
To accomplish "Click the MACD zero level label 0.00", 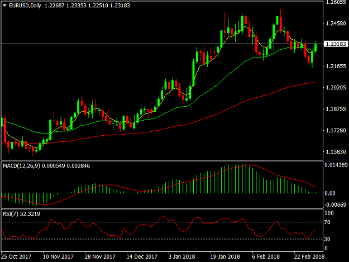I will pyautogui.click(x=330, y=193).
